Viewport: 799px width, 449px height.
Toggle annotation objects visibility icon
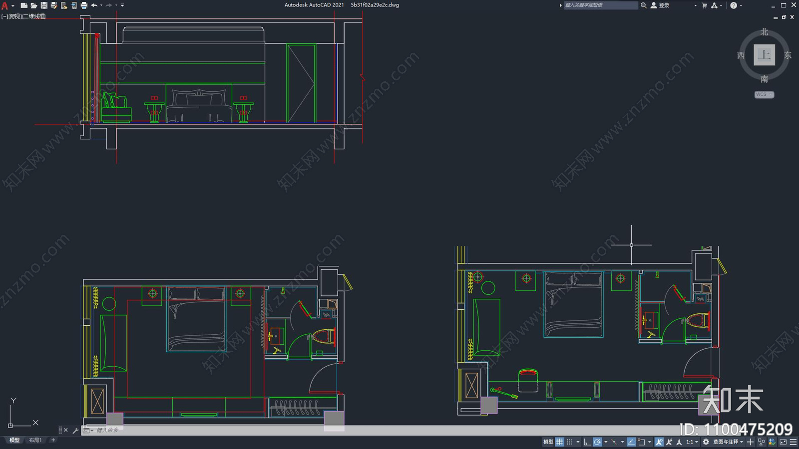point(659,442)
